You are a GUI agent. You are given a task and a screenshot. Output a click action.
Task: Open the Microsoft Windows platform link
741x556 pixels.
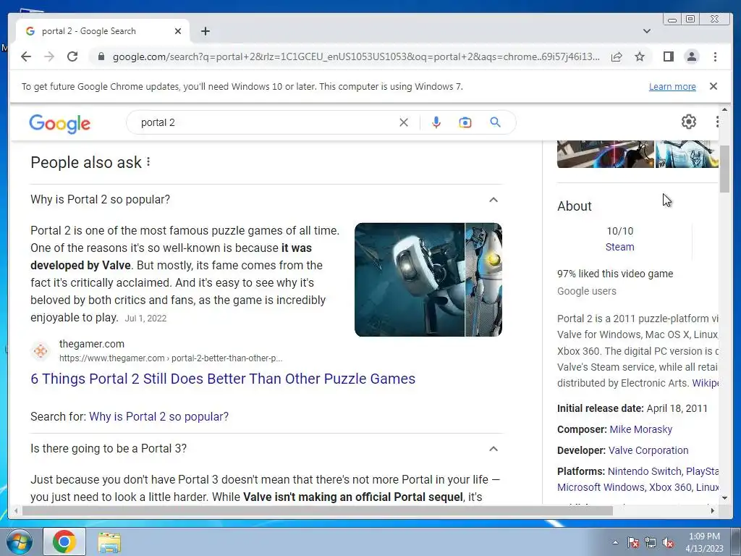(600, 487)
